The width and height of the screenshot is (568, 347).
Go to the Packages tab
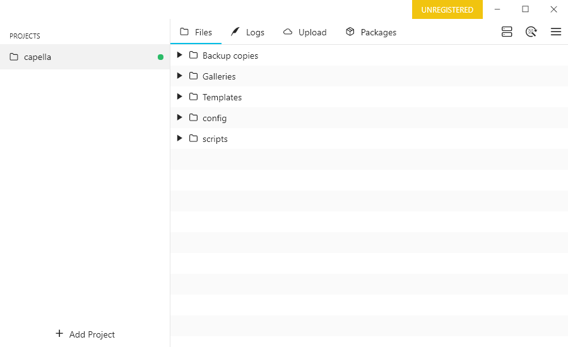[371, 32]
